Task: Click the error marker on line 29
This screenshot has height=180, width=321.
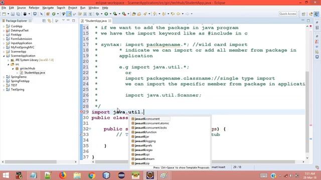Action: 81,112
